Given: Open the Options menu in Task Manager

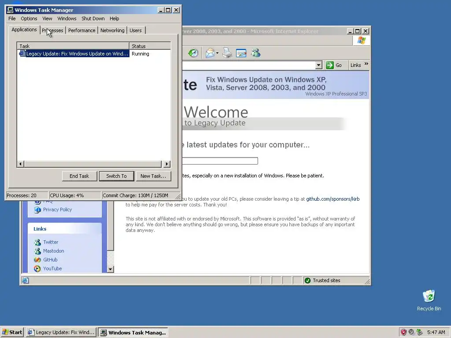Looking at the screenshot, I should coord(29,18).
